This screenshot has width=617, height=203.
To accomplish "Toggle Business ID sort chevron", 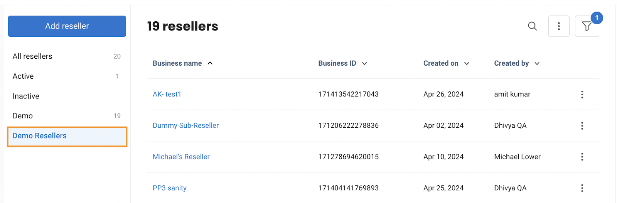I will coord(364,63).
